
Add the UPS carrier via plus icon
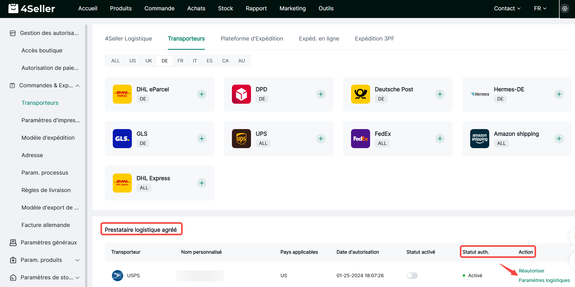coord(321,139)
